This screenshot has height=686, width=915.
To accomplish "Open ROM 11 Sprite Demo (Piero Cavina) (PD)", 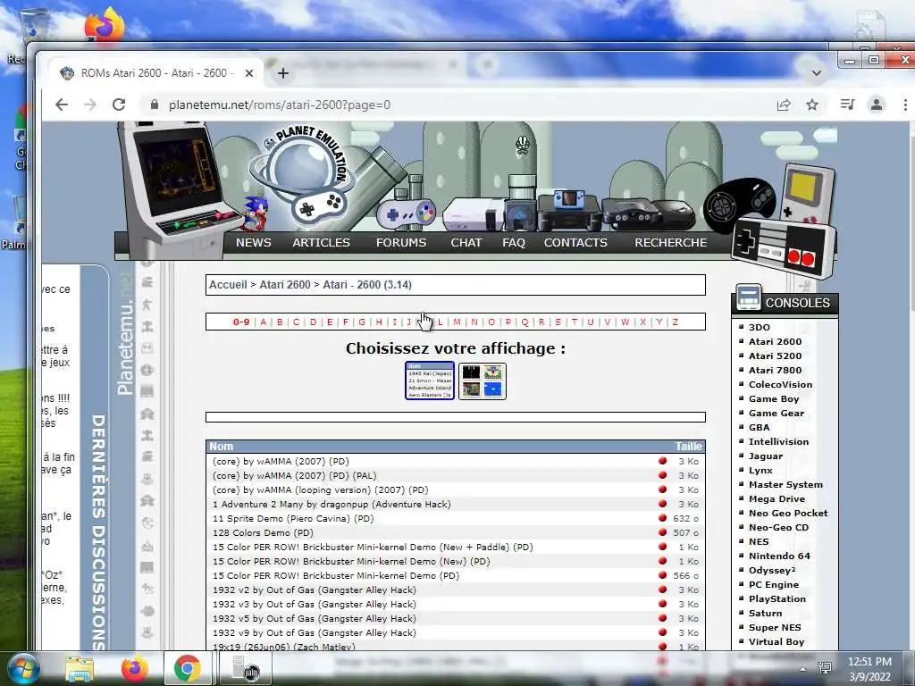I will [x=293, y=519].
